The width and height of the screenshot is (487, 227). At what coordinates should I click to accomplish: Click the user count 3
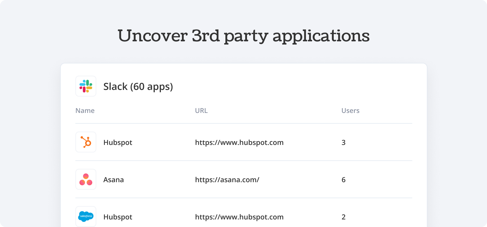pyautogui.click(x=343, y=143)
